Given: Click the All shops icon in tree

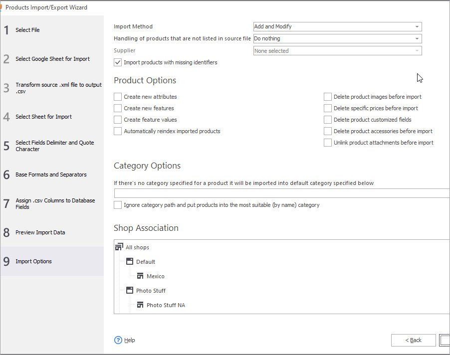Looking at the screenshot, I should point(119,247).
